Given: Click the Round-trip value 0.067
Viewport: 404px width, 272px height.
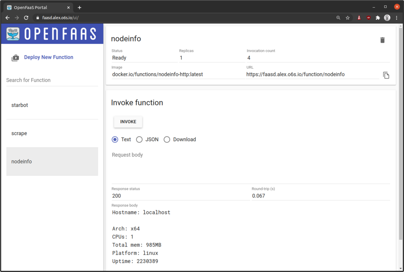Looking at the screenshot, I should pyautogui.click(x=258, y=196).
